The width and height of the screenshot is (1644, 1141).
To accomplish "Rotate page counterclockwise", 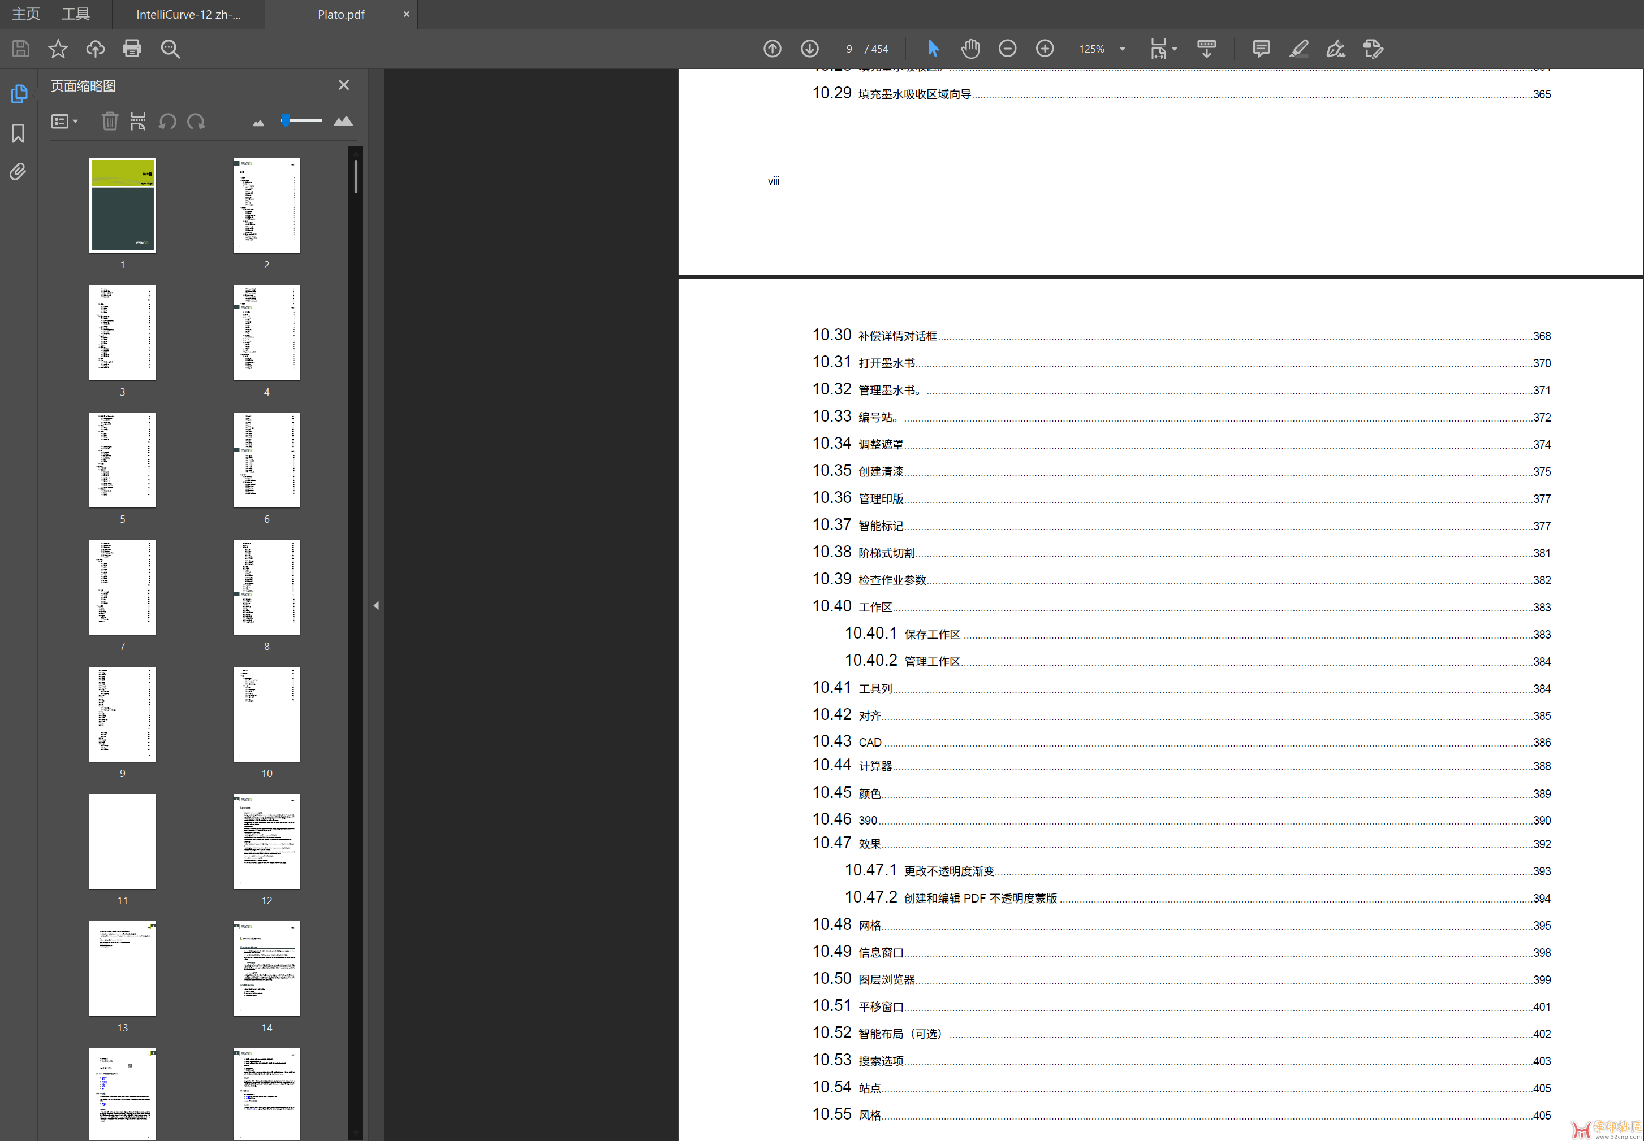I will click(167, 121).
